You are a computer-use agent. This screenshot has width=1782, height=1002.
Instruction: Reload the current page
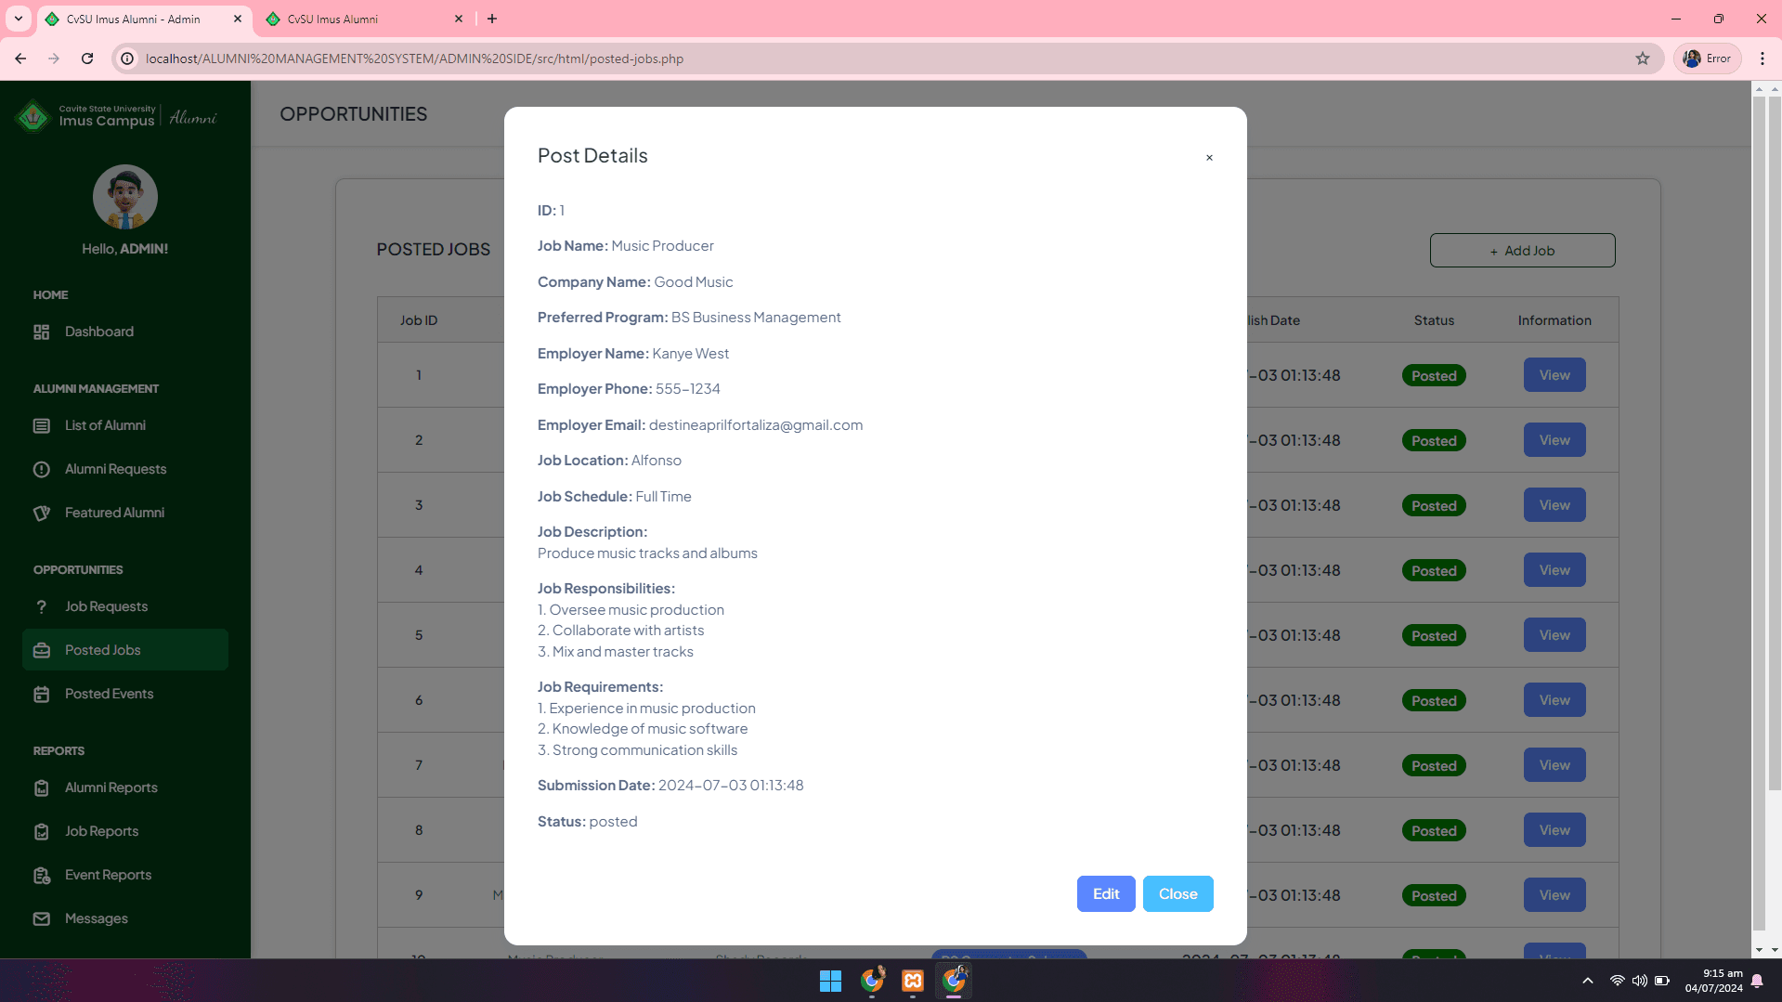pyautogui.click(x=87, y=59)
